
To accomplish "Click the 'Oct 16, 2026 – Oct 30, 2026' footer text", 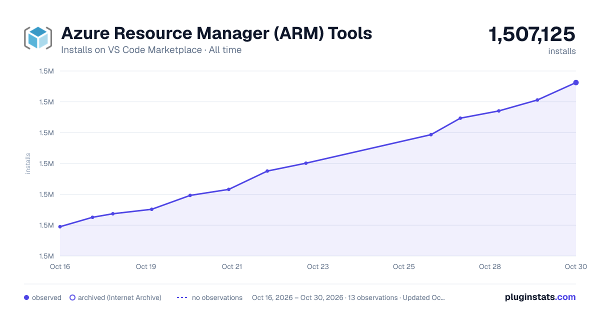I will 298,297.
